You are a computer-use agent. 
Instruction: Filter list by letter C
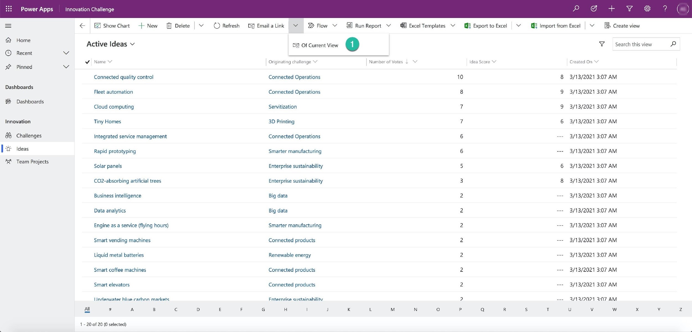pyautogui.click(x=176, y=310)
